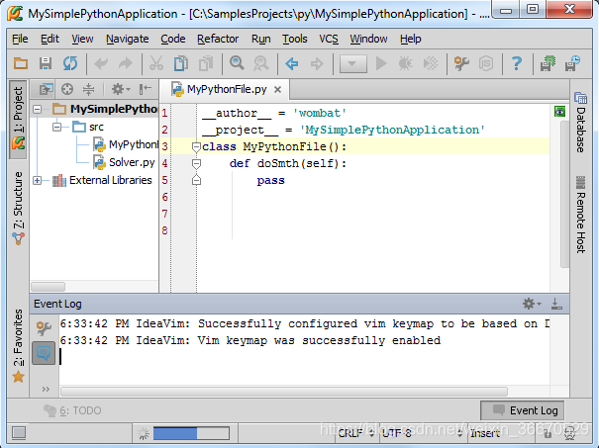Click the Cut scissors icon
The width and height of the screenshot is (599, 448).
156,63
